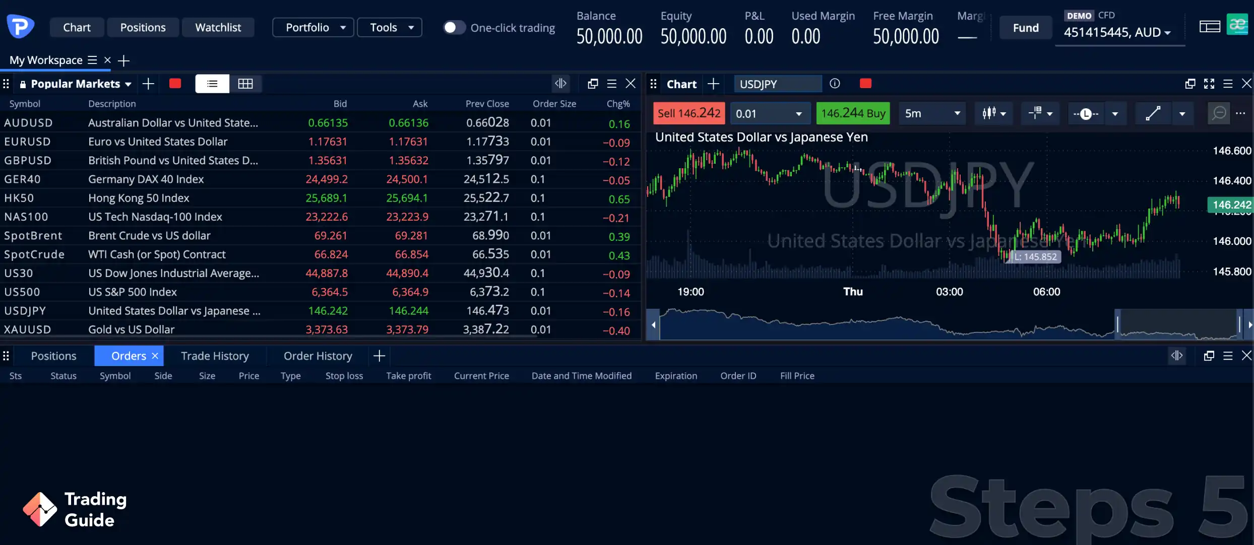The image size is (1254, 545).
Task: Click the Fund button
Action: (1026, 28)
